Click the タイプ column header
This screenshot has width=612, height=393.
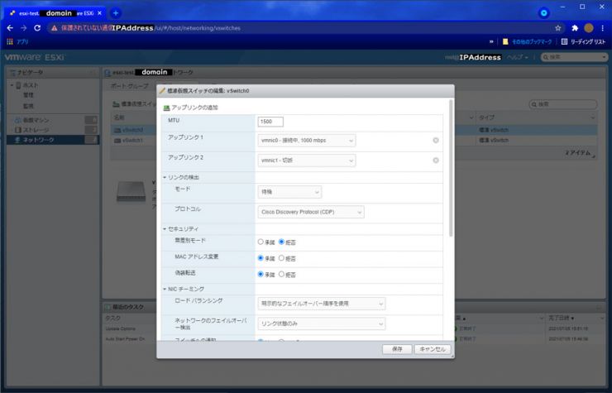536,117
